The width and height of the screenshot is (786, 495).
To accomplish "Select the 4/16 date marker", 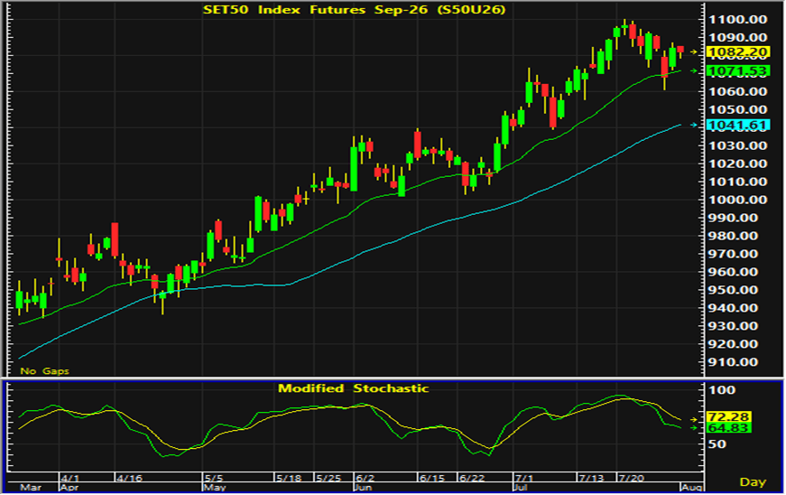I will click(x=129, y=478).
